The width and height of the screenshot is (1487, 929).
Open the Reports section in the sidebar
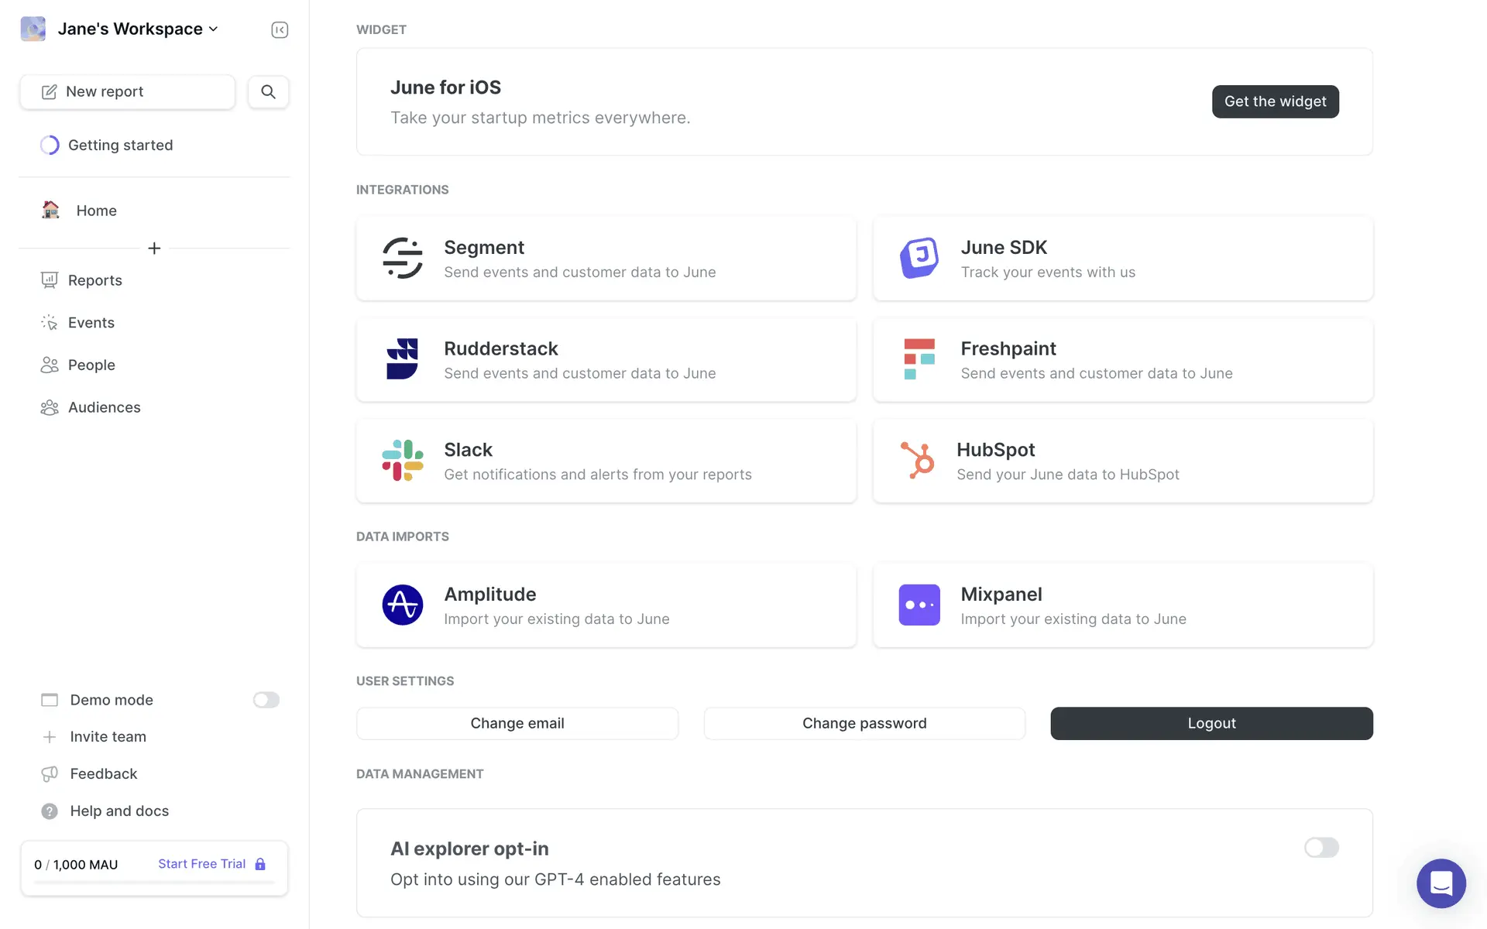point(94,280)
